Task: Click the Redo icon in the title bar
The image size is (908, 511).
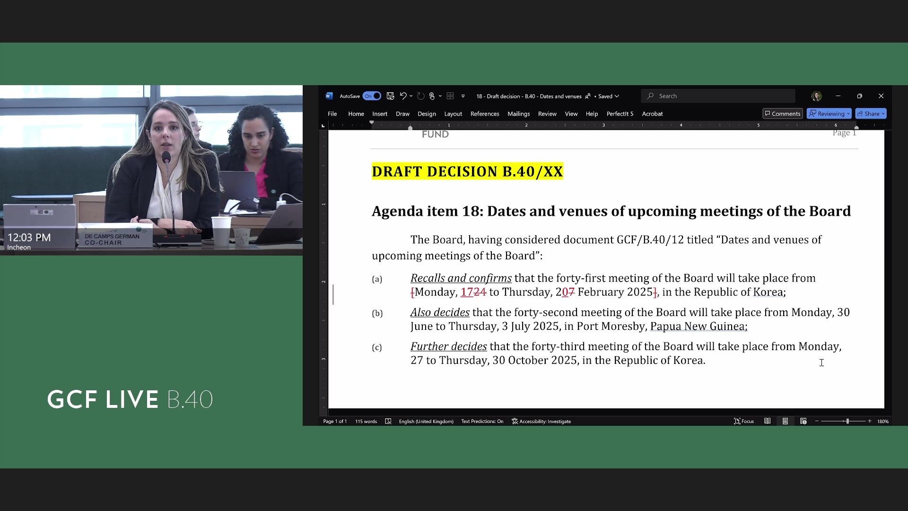Action: (x=420, y=96)
